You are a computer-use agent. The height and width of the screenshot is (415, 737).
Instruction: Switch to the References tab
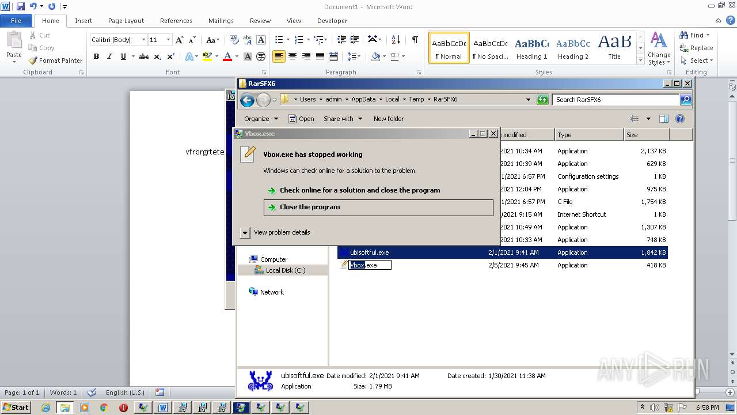(176, 21)
